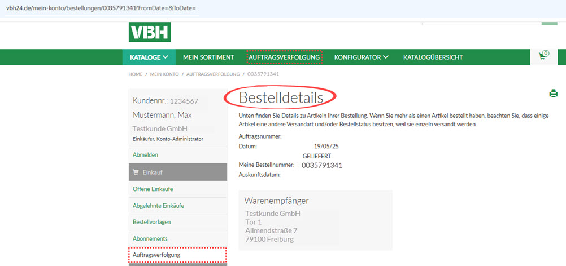This screenshot has width=566, height=266.
Task: Expand the KATALOGE dropdown menu
Action: click(x=149, y=57)
